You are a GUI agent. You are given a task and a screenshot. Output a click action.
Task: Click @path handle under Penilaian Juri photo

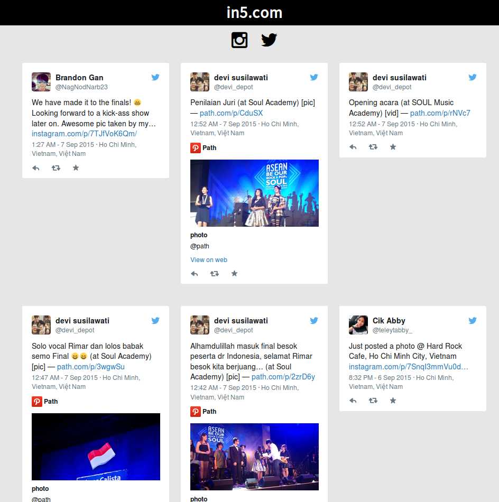(x=199, y=246)
